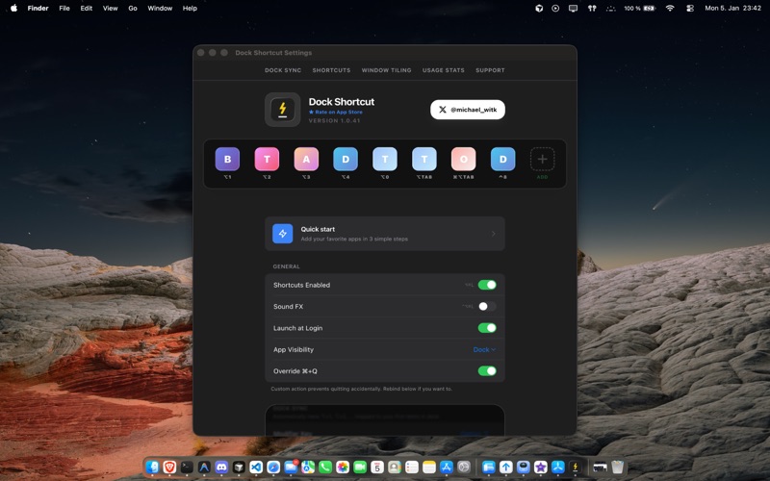Open Brave browser in the Dock
This screenshot has height=481, width=770.
coord(169,467)
